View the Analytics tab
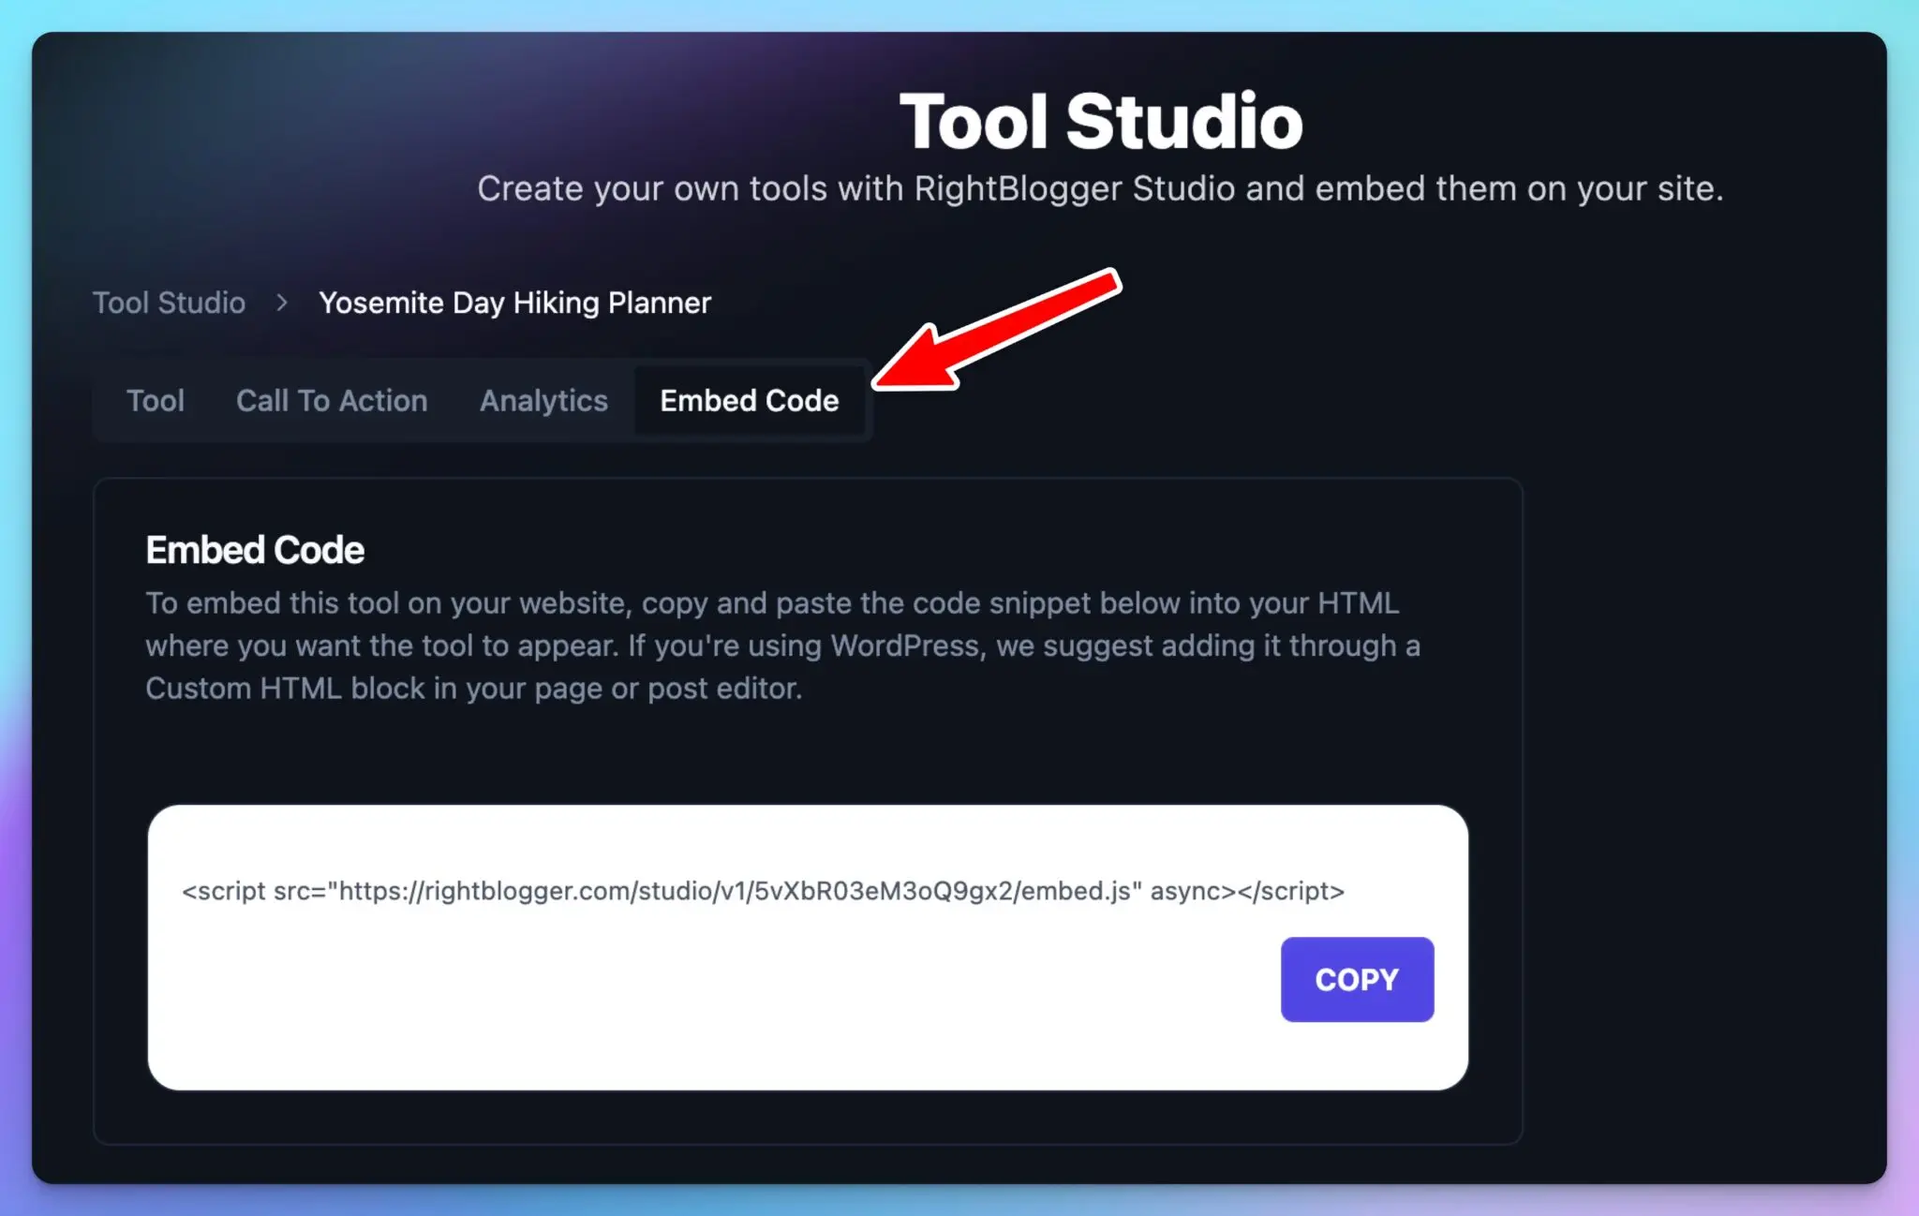Image resolution: width=1919 pixels, height=1216 pixels. point(543,400)
